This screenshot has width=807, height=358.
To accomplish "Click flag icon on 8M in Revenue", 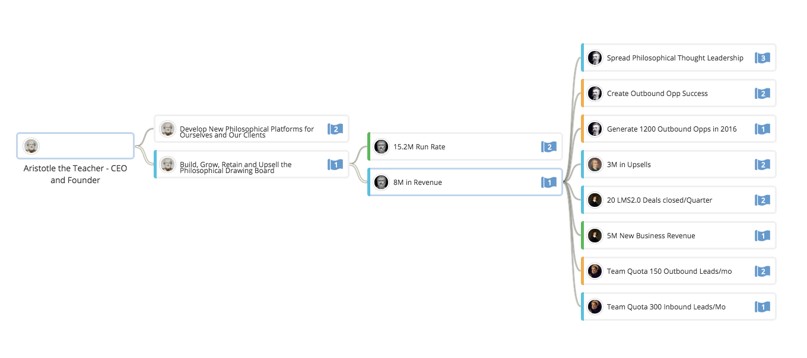I will [x=548, y=183].
